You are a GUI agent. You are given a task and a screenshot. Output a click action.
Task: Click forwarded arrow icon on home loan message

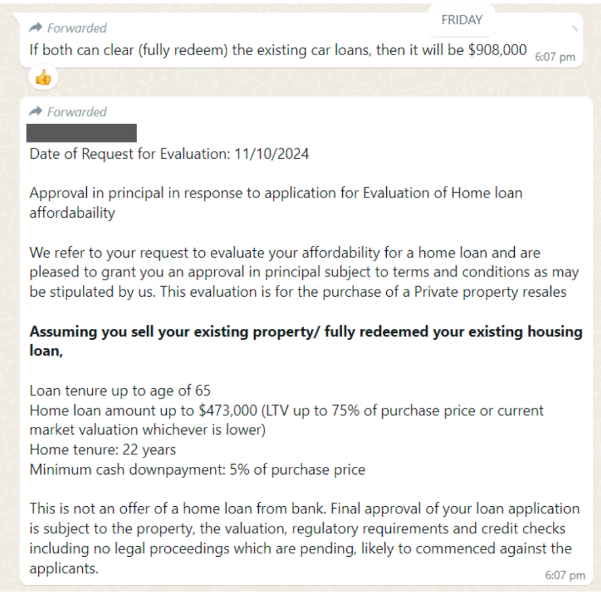click(36, 112)
